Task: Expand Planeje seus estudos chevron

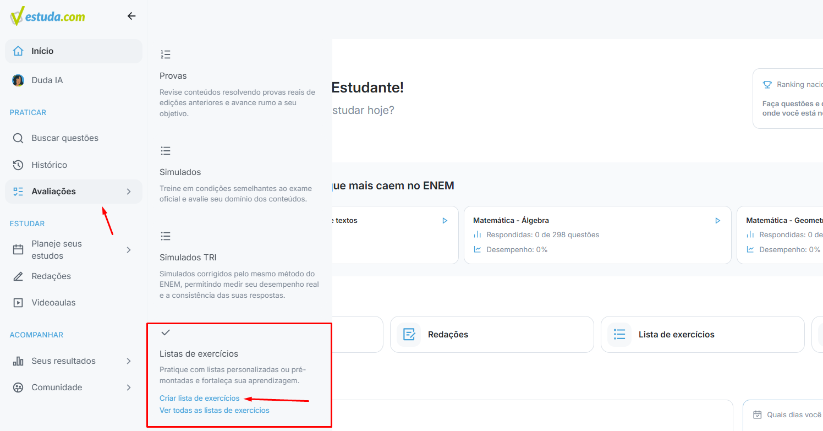Action: (x=129, y=250)
